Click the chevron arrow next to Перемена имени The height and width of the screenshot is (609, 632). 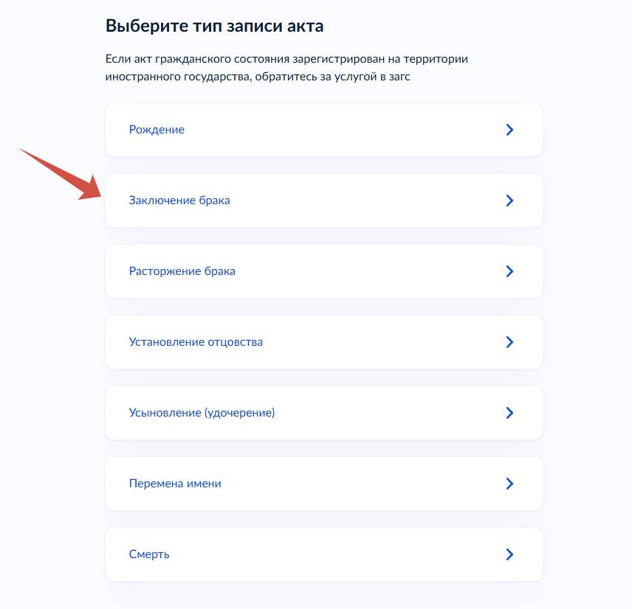coord(509,484)
